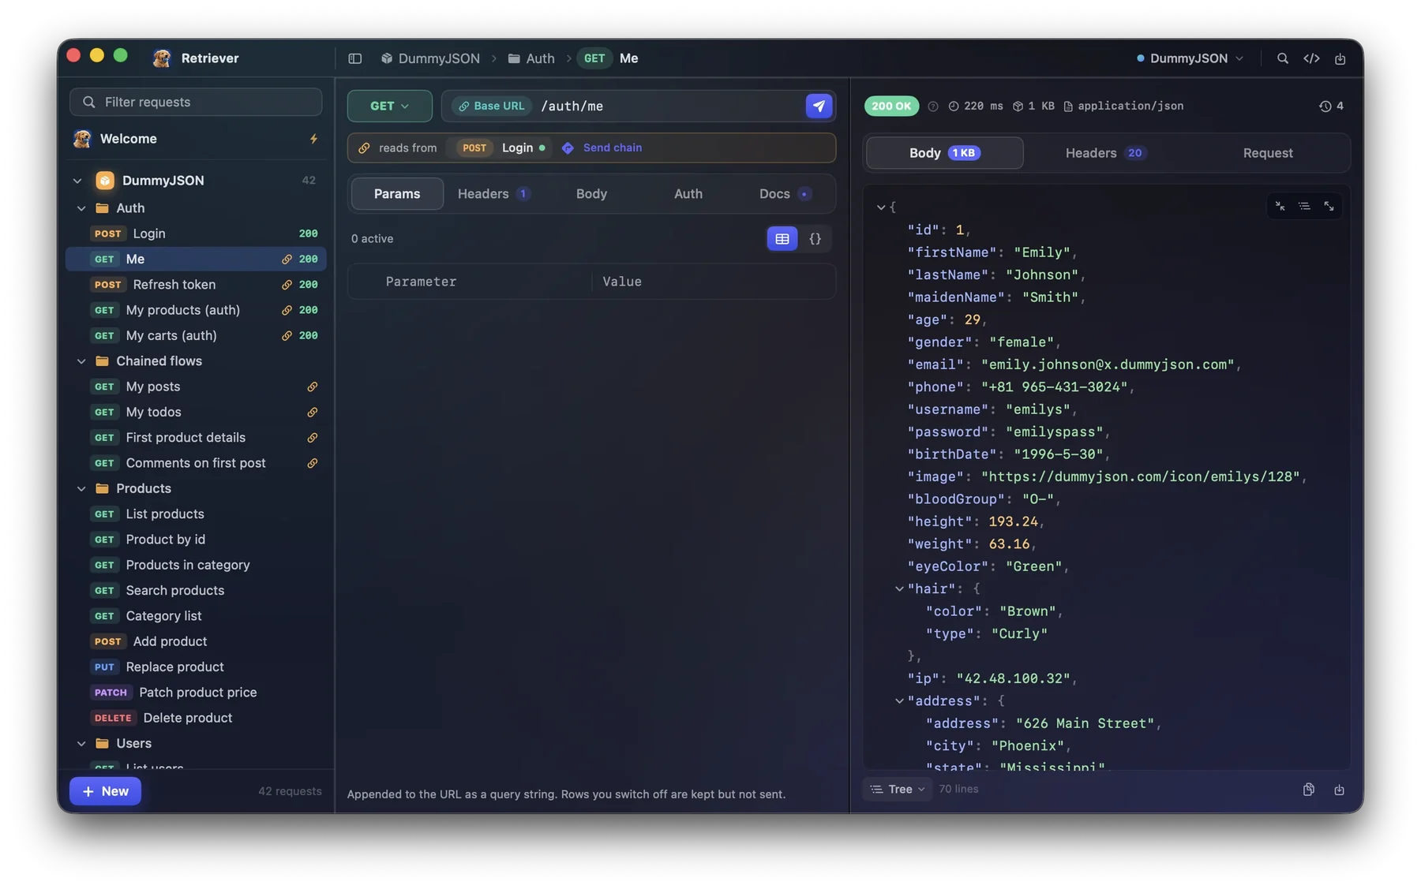Open the GET method dropdown

coord(389,106)
